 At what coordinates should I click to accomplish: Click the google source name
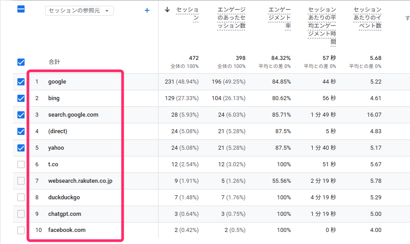(x=57, y=82)
